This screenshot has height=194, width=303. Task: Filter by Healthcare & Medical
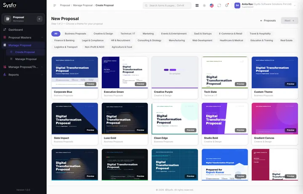point(231,40)
